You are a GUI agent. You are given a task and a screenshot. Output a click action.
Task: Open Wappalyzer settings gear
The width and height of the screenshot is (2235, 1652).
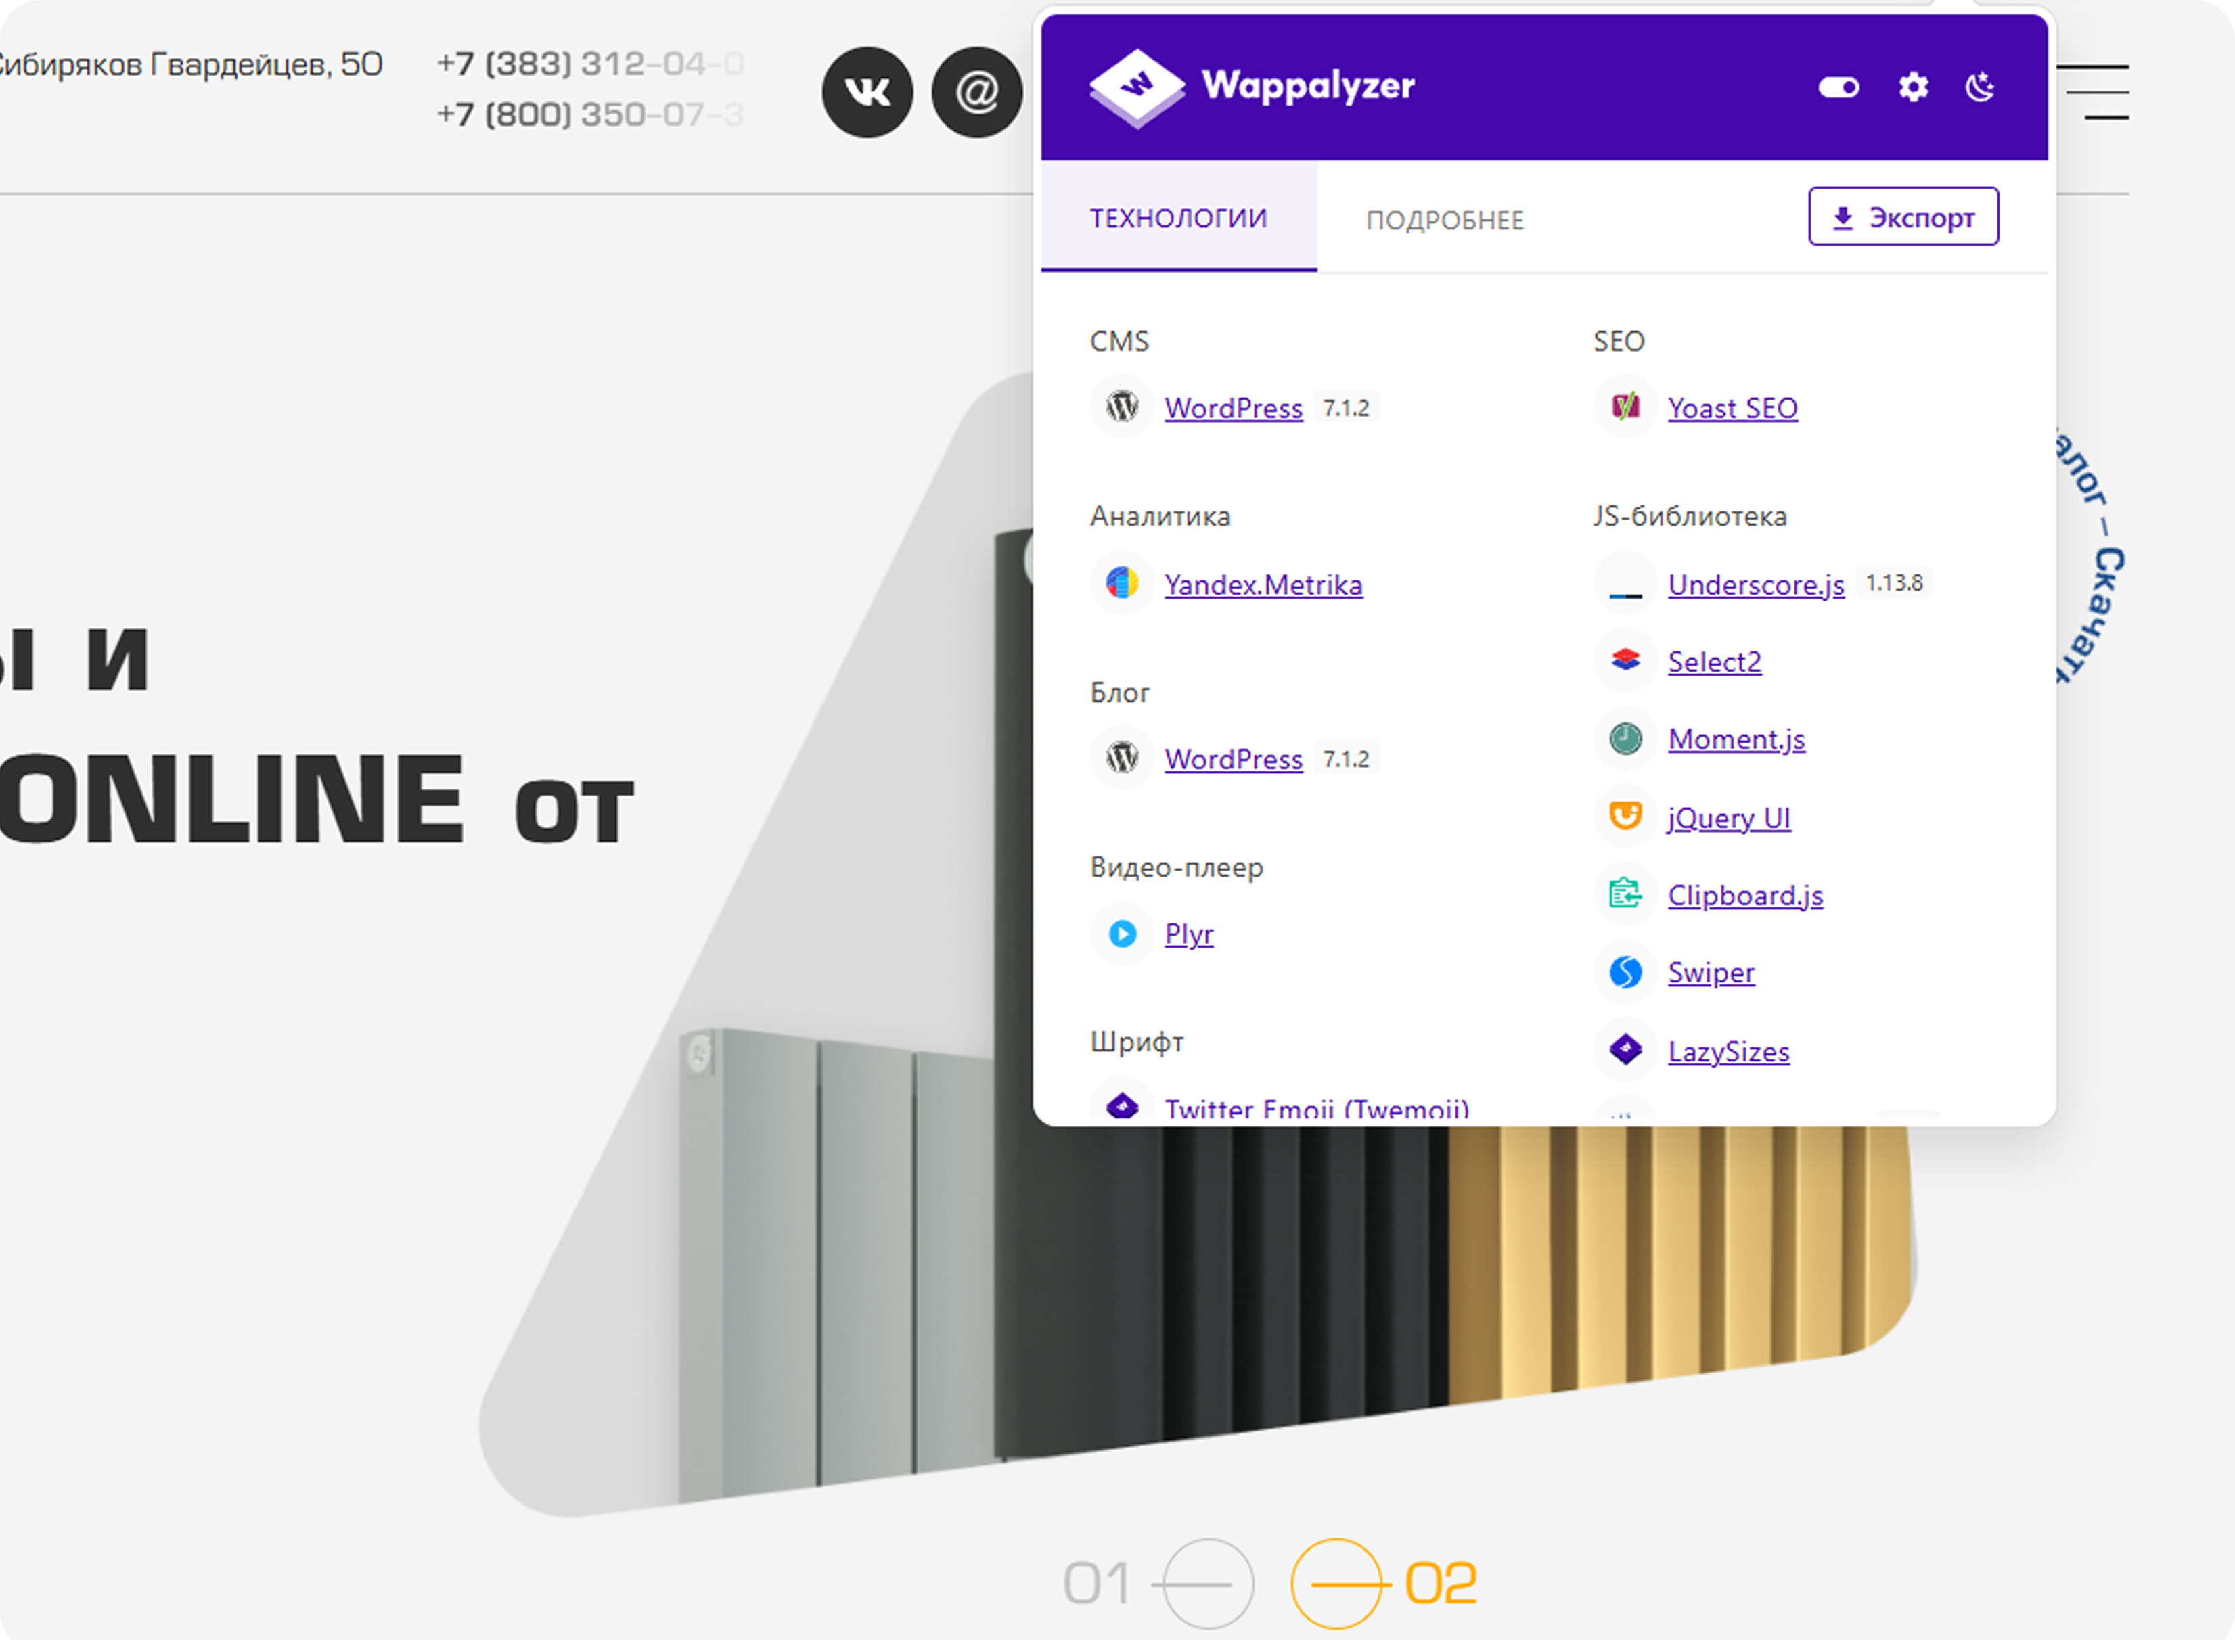pos(1913,88)
